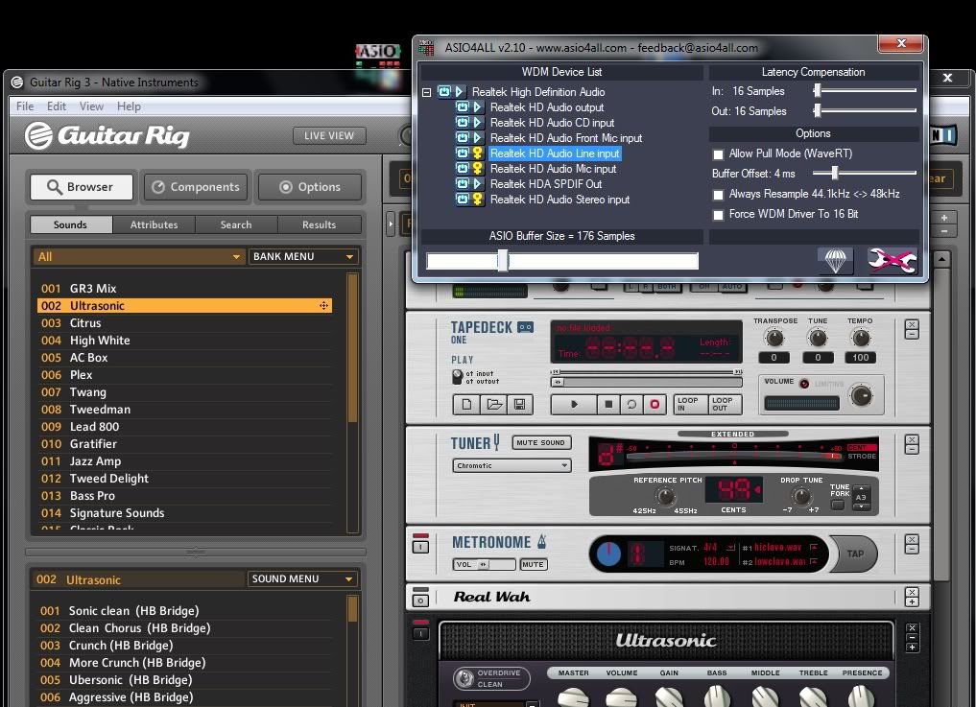The image size is (976, 707).
Task: Toggle Tapedeck loop playback icon
Action: [631, 405]
